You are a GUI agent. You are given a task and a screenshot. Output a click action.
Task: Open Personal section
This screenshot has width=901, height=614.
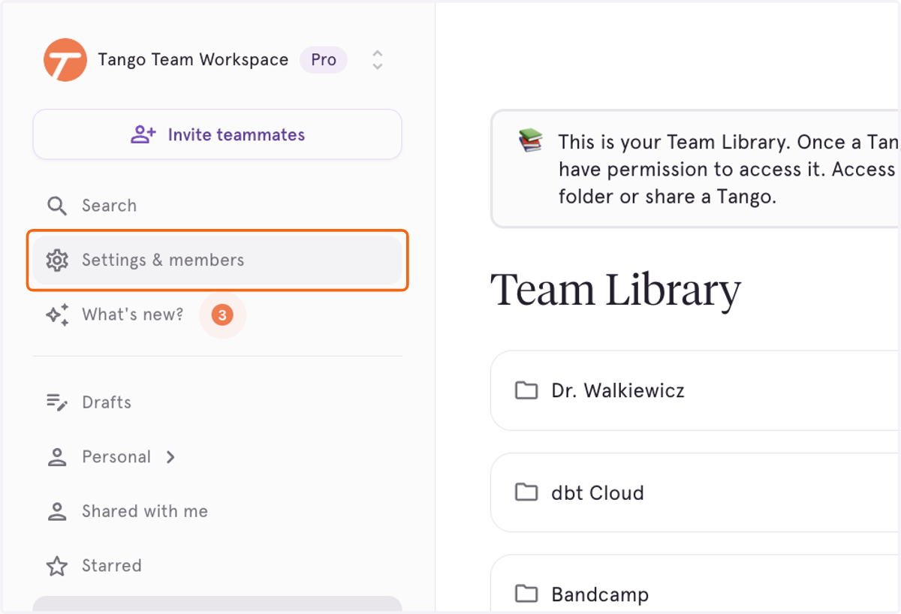click(116, 457)
